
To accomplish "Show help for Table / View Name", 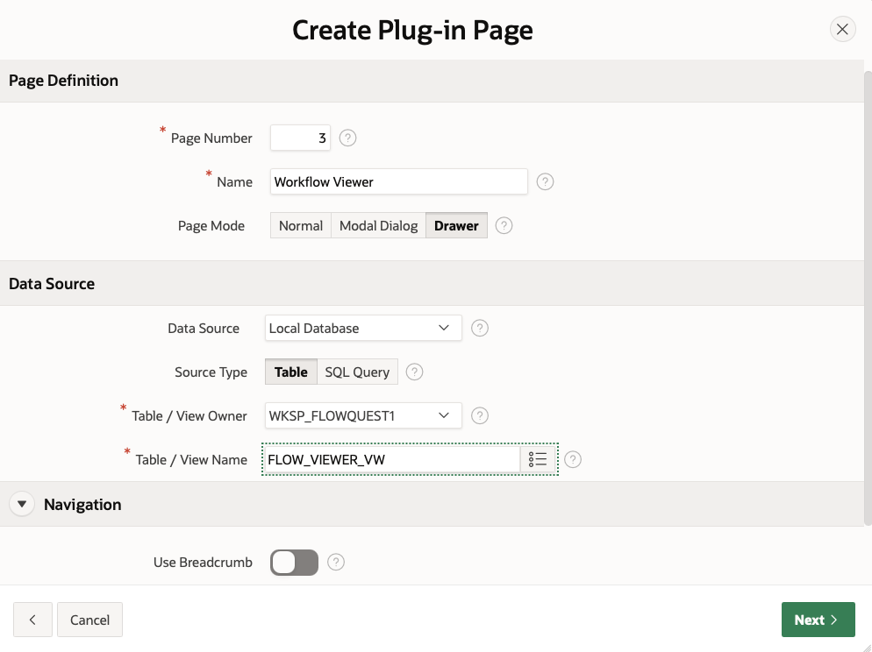I will point(573,459).
